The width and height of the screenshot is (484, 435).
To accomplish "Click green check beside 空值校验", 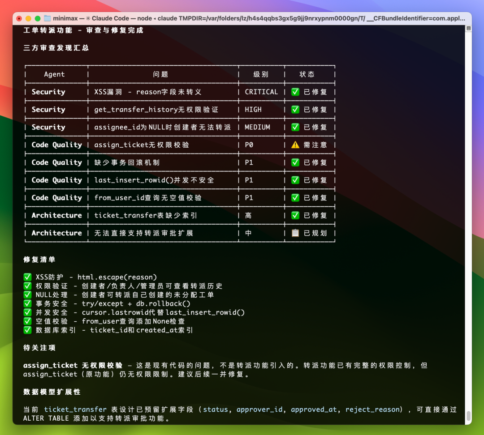I will (27, 321).
